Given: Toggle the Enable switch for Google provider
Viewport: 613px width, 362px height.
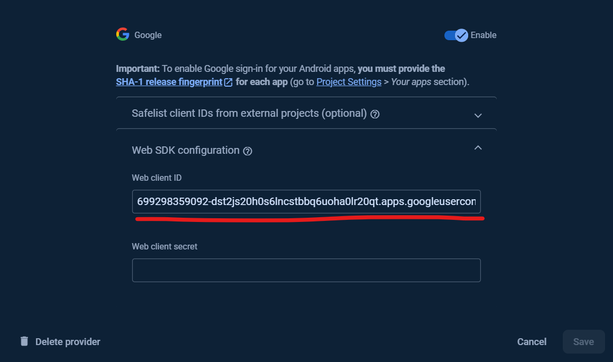Looking at the screenshot, I should (x=456, y=35).
